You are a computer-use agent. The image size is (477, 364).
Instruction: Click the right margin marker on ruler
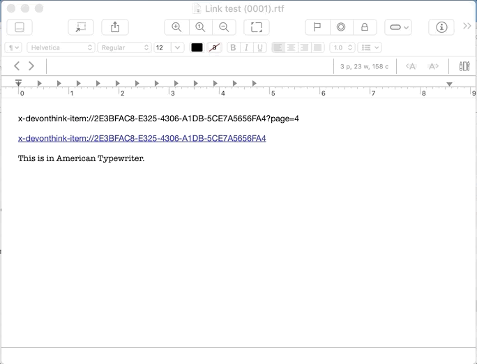(449, 84)
